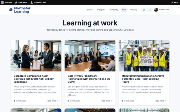The image size is (180, 112).
Task: Open Read more on Corporate Compliance Audit card
Action: [x=53, y=101]
